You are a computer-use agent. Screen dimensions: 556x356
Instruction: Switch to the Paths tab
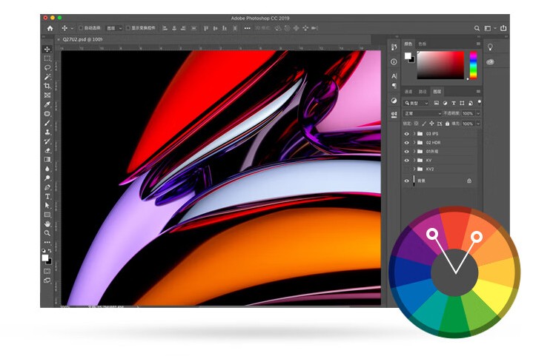(x=423, y=92)
